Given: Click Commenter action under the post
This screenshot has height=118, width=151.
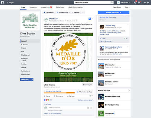Looking at the screenshot, I should (59, 96).
